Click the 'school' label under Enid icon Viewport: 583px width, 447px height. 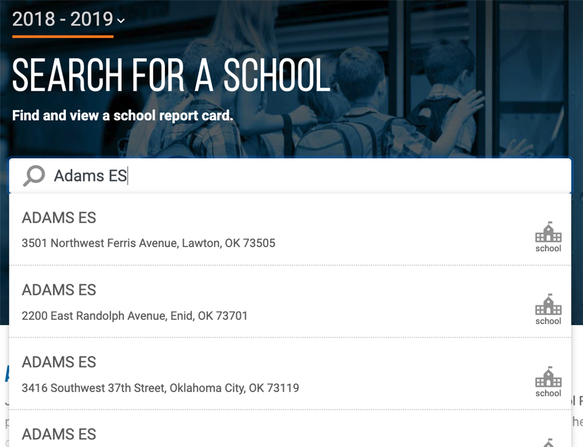pos(548,321)
